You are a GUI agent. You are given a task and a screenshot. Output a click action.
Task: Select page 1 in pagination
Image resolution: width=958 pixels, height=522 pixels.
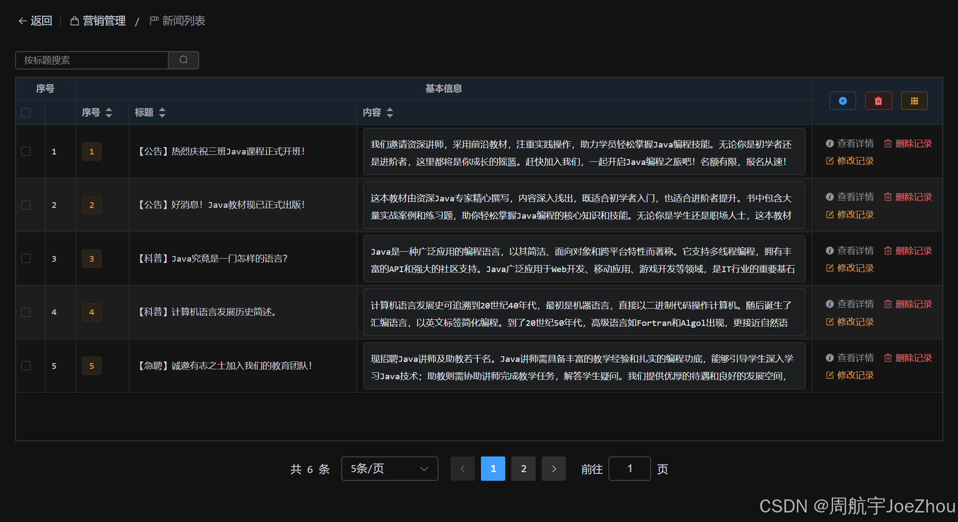click(493, 469)
